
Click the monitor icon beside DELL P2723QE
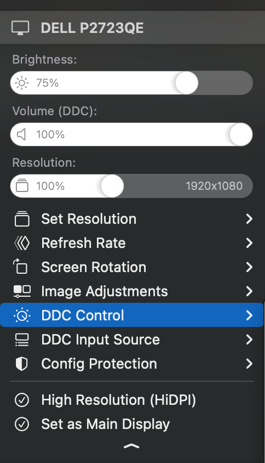pos(20,28)
